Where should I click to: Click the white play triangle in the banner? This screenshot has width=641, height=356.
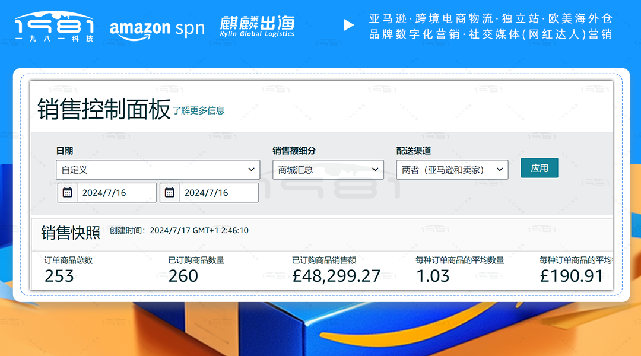348,26
